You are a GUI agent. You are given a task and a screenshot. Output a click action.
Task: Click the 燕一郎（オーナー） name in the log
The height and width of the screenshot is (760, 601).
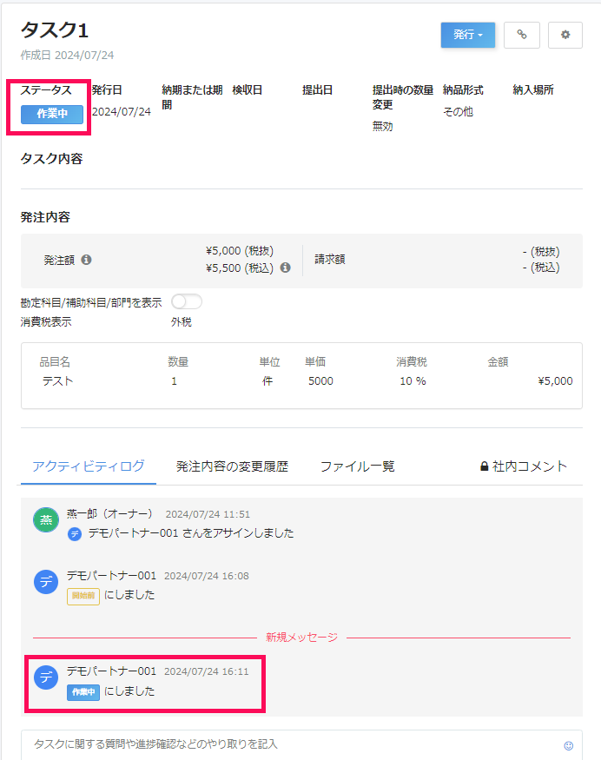(109, 514)
